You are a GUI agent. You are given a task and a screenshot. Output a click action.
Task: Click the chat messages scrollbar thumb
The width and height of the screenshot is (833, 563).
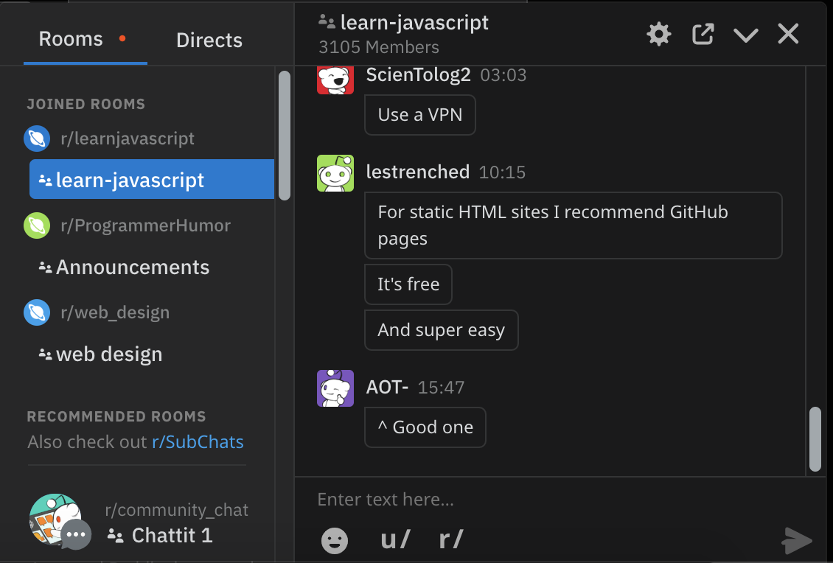click(815, 438)
